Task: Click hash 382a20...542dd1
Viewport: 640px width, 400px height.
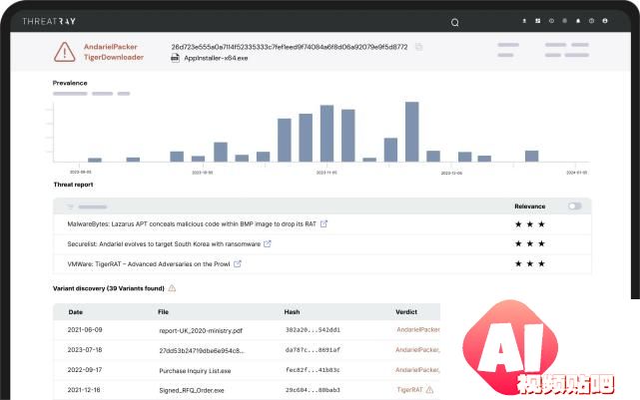Action: point(314,330)
